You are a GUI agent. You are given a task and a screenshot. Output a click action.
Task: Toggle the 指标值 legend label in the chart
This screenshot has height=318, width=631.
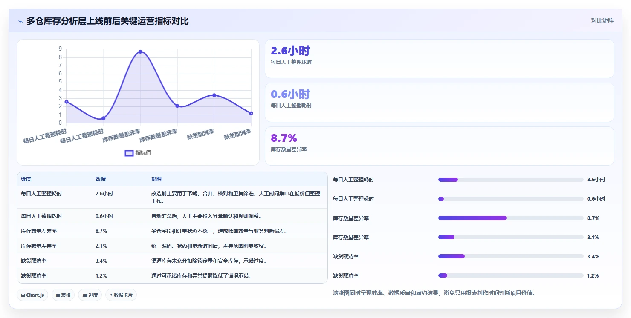pos(143,153)
